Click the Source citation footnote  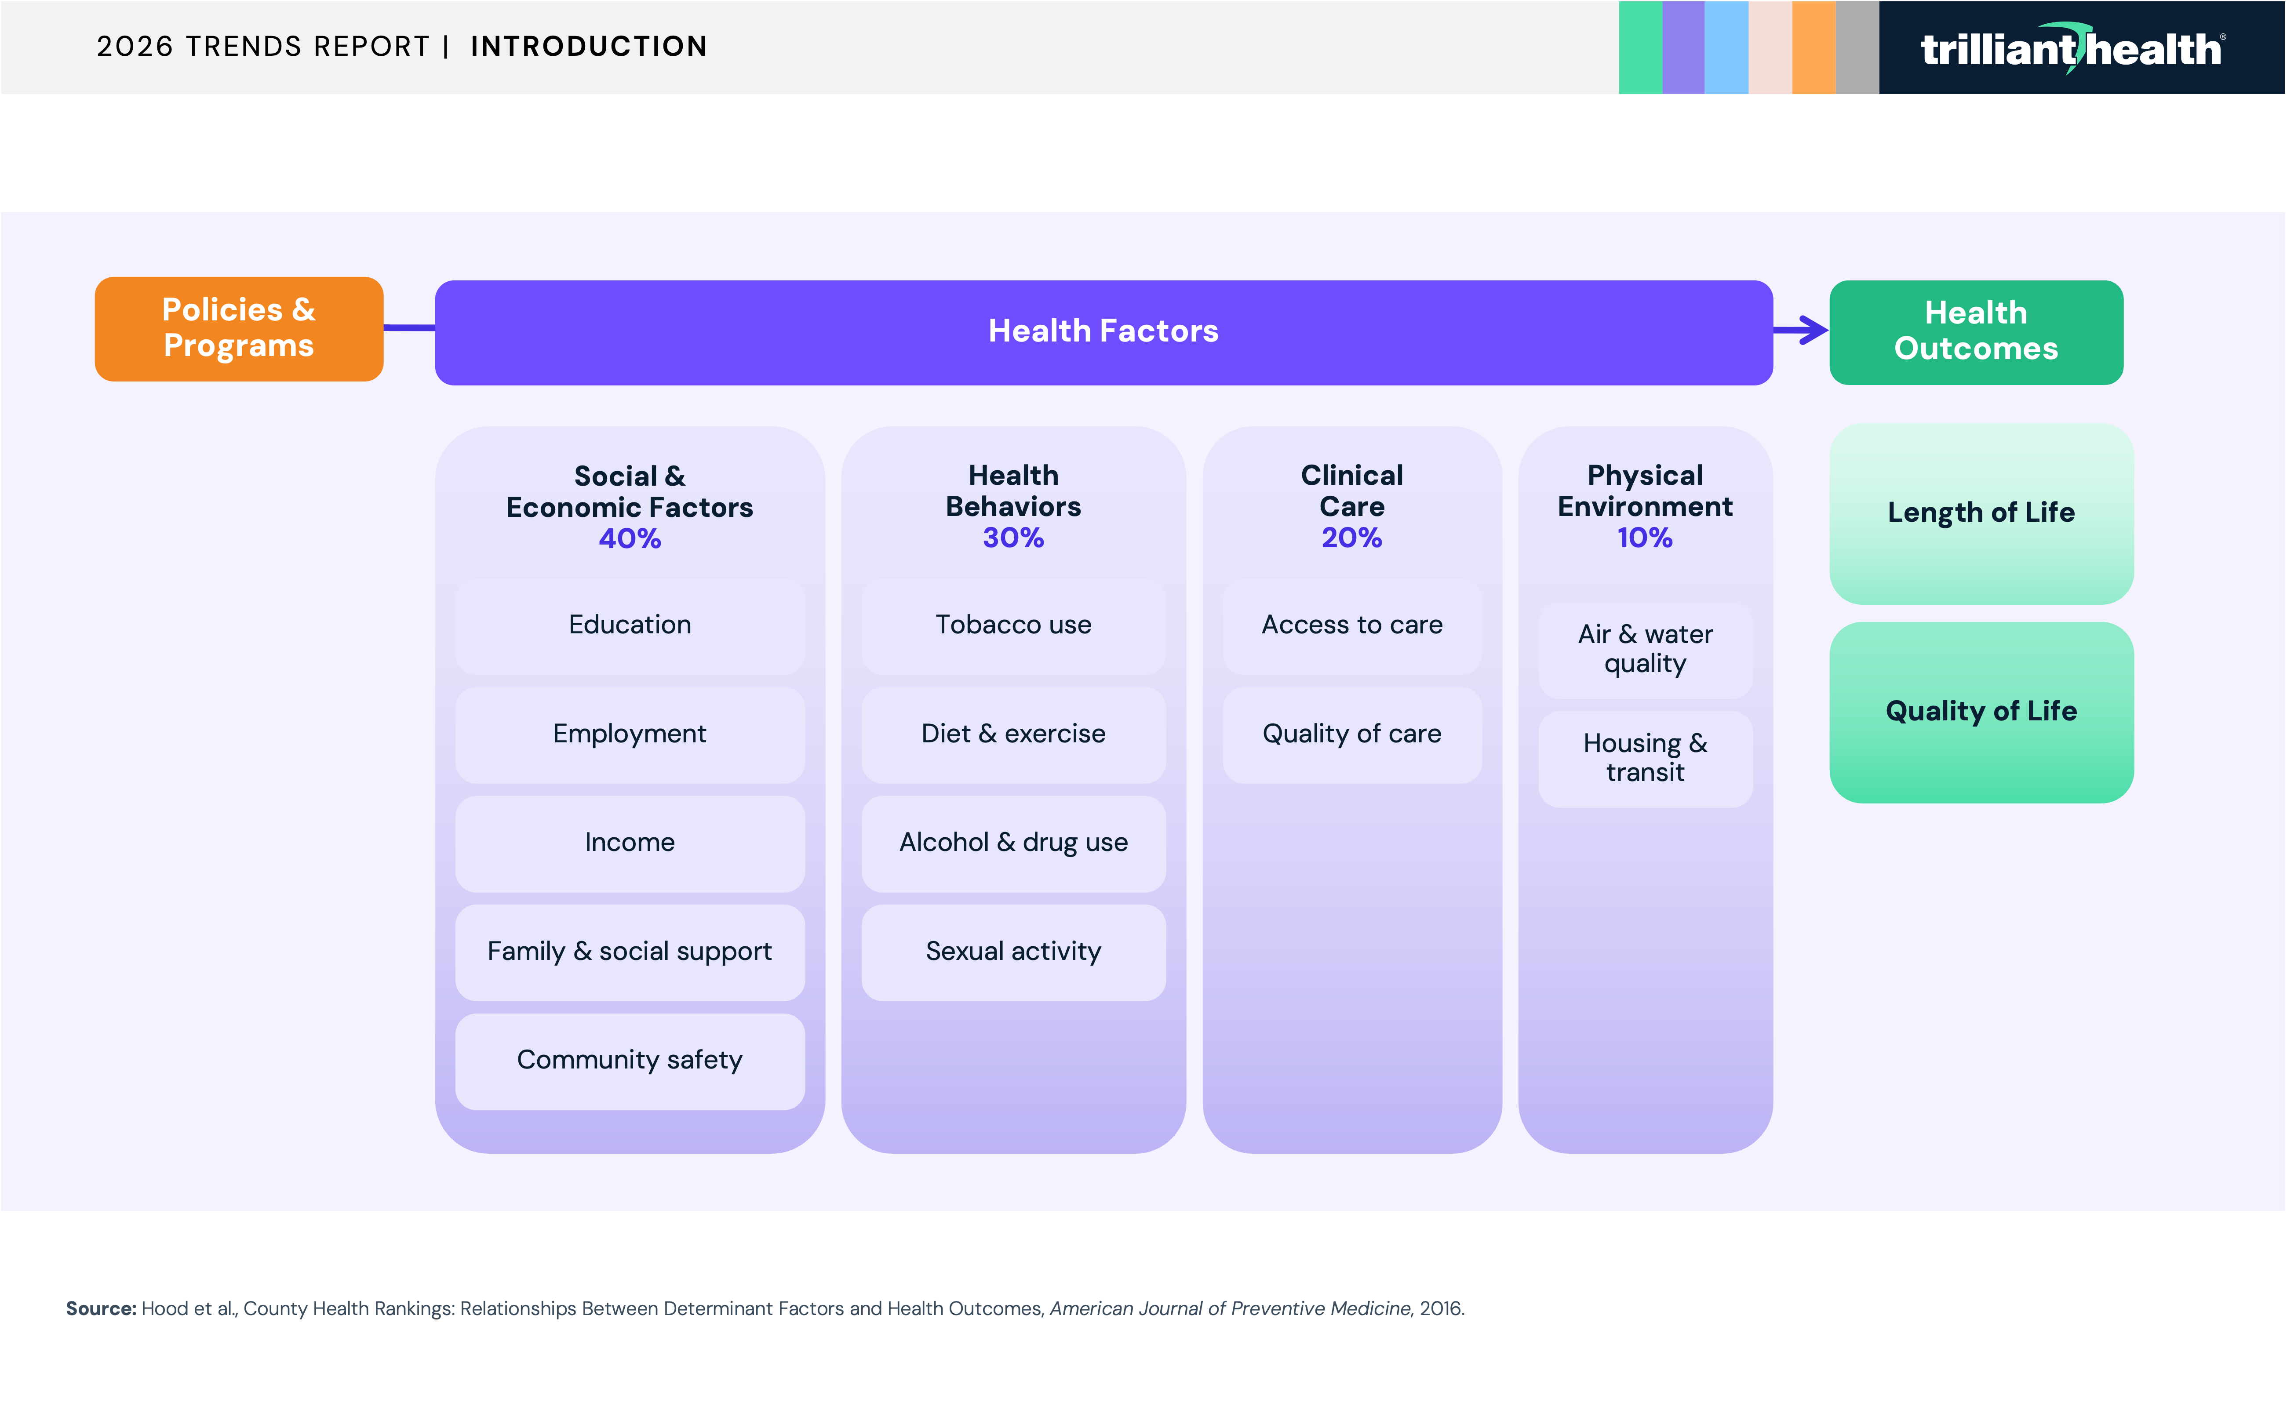point(765,1308)
